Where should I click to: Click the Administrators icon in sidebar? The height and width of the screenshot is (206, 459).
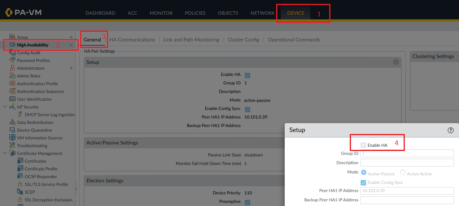[x=12, y=68]
